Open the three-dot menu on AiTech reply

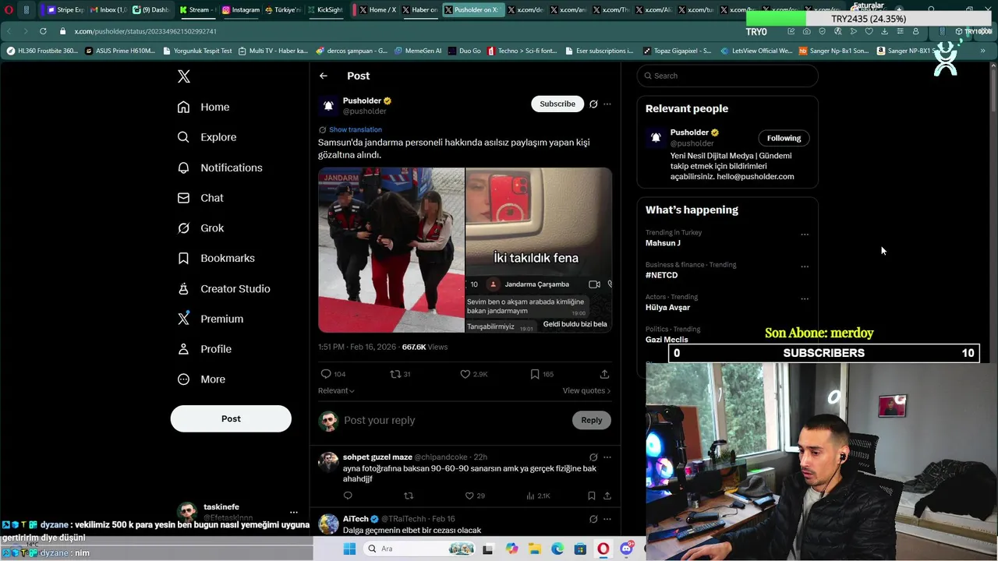pyautogui.click(x=607, y=519)
